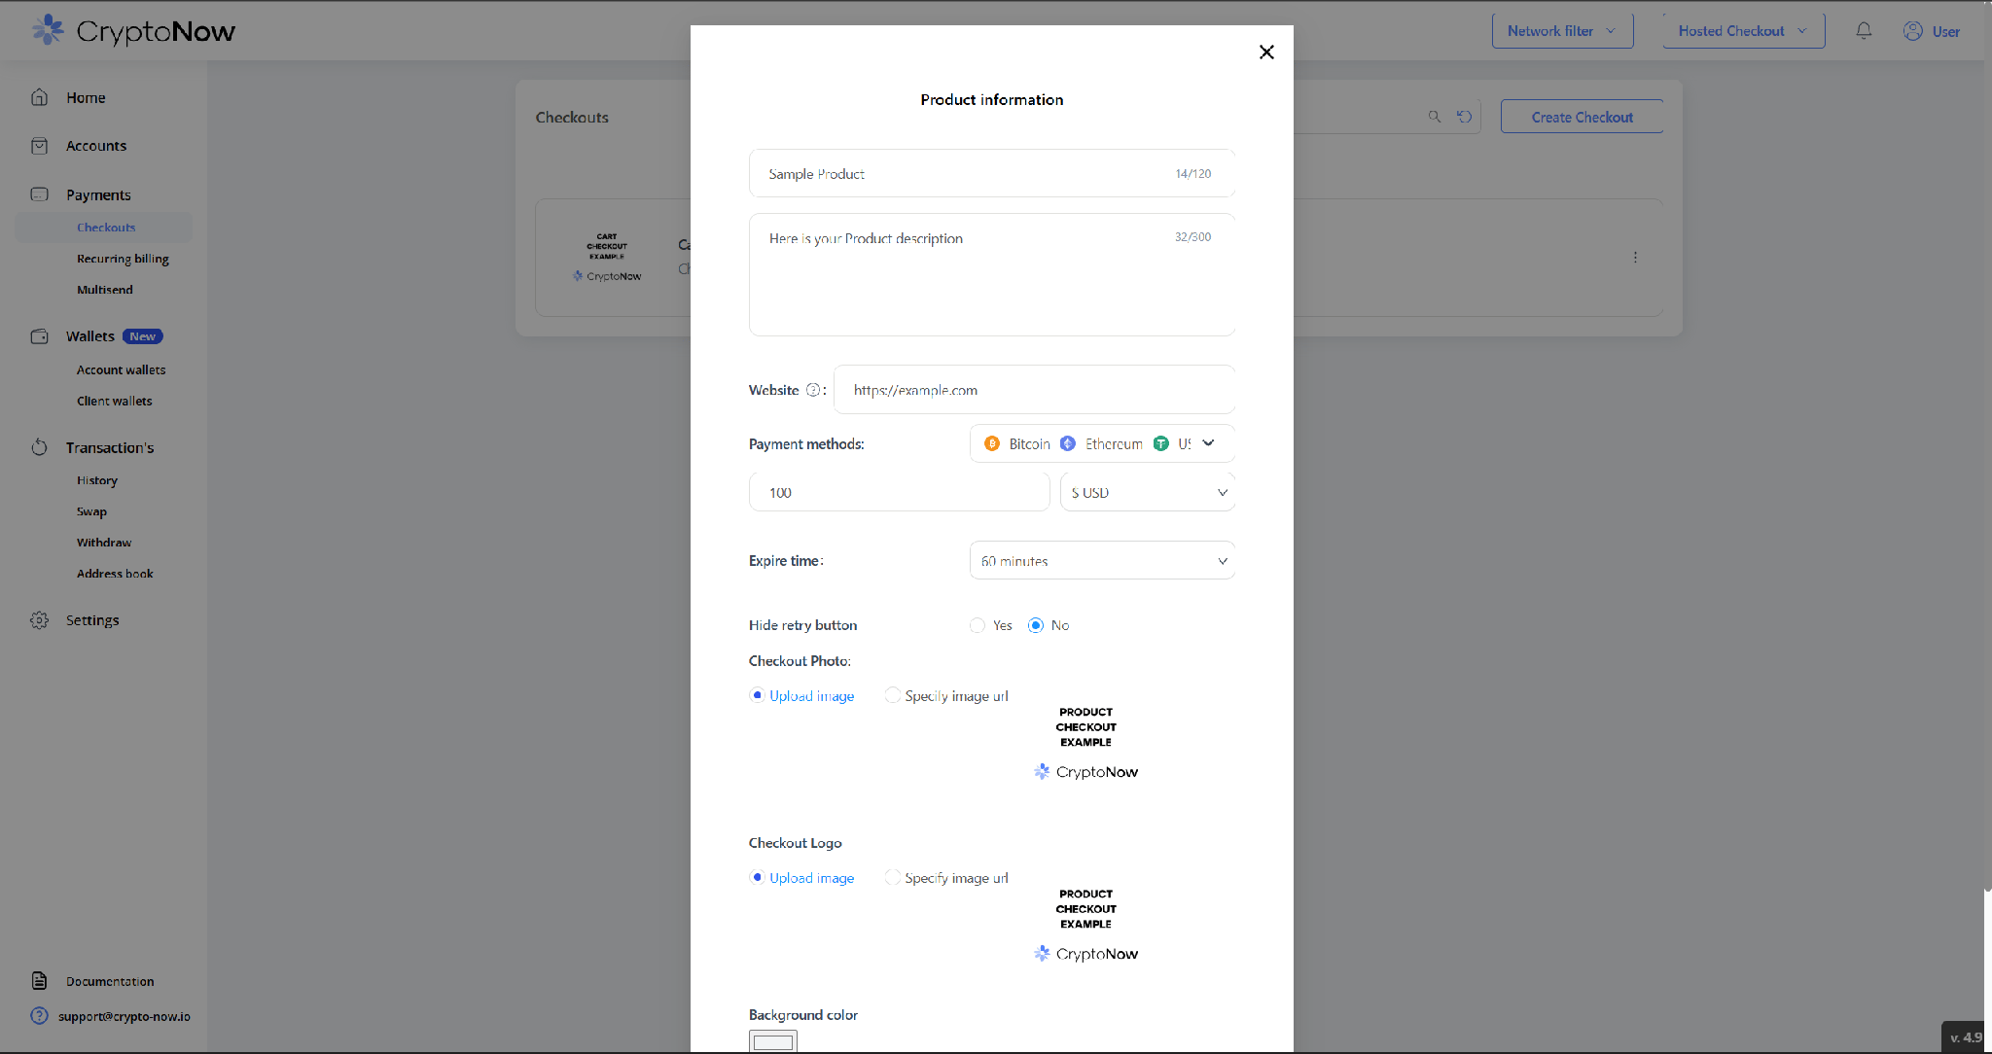This screenshot has width=1992, height=1054.
Task: Choose Upload image for Checkout Photo
Action: (757, 695)
